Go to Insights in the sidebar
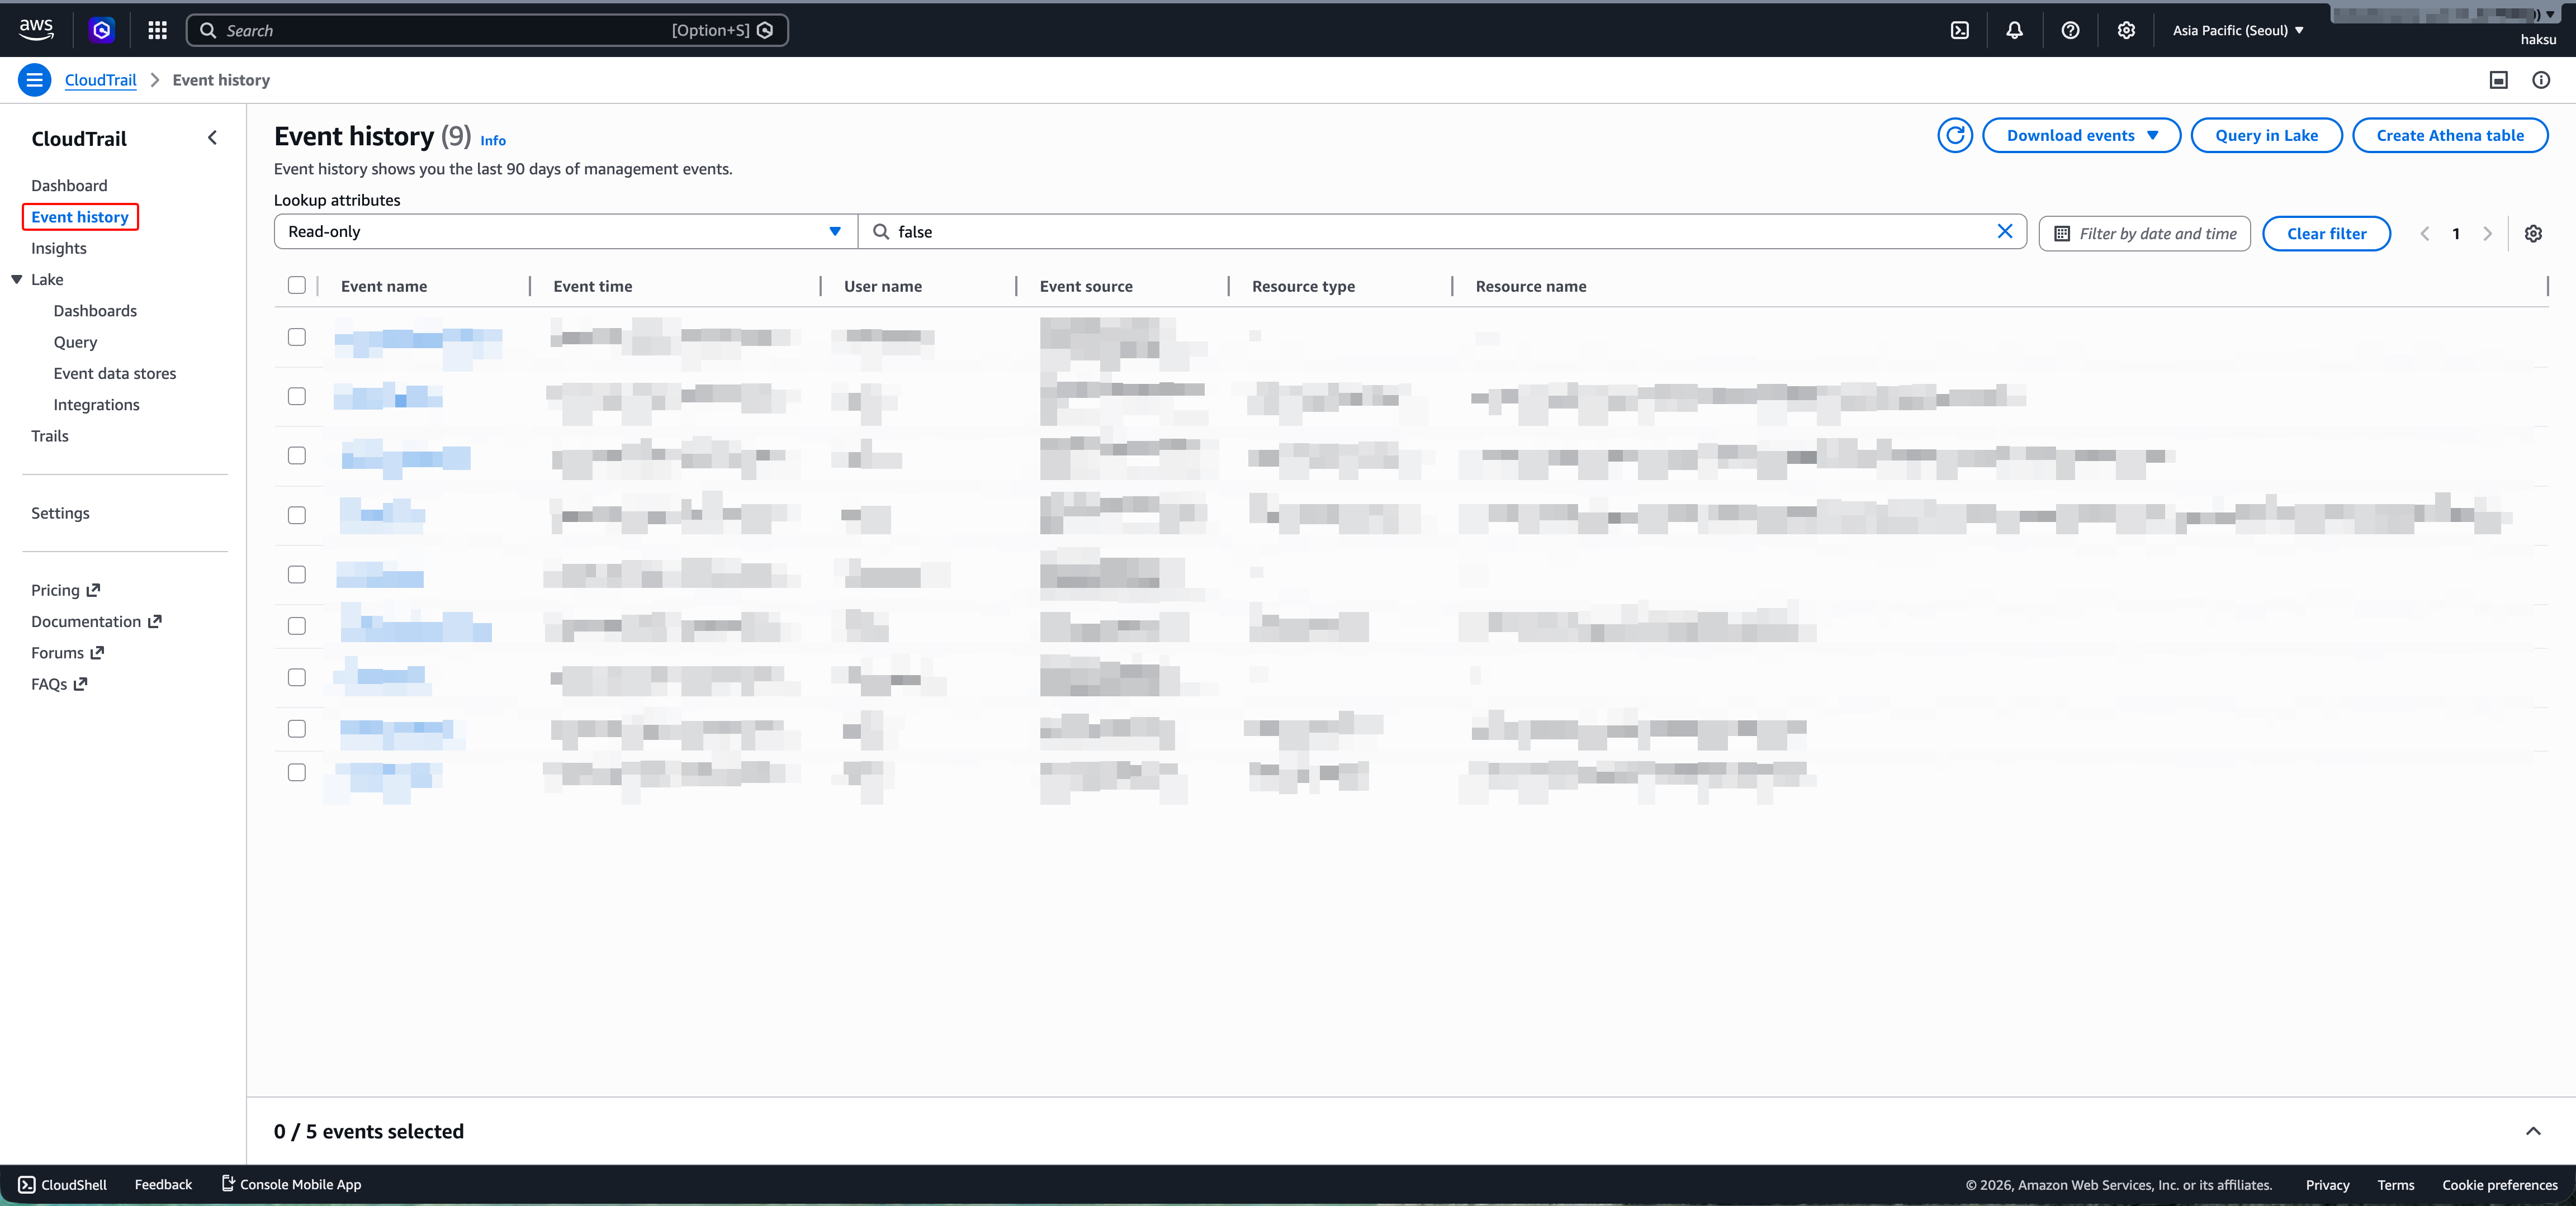The height and width of the screenshot is (1206, 2576). click(x=59, y=248)
